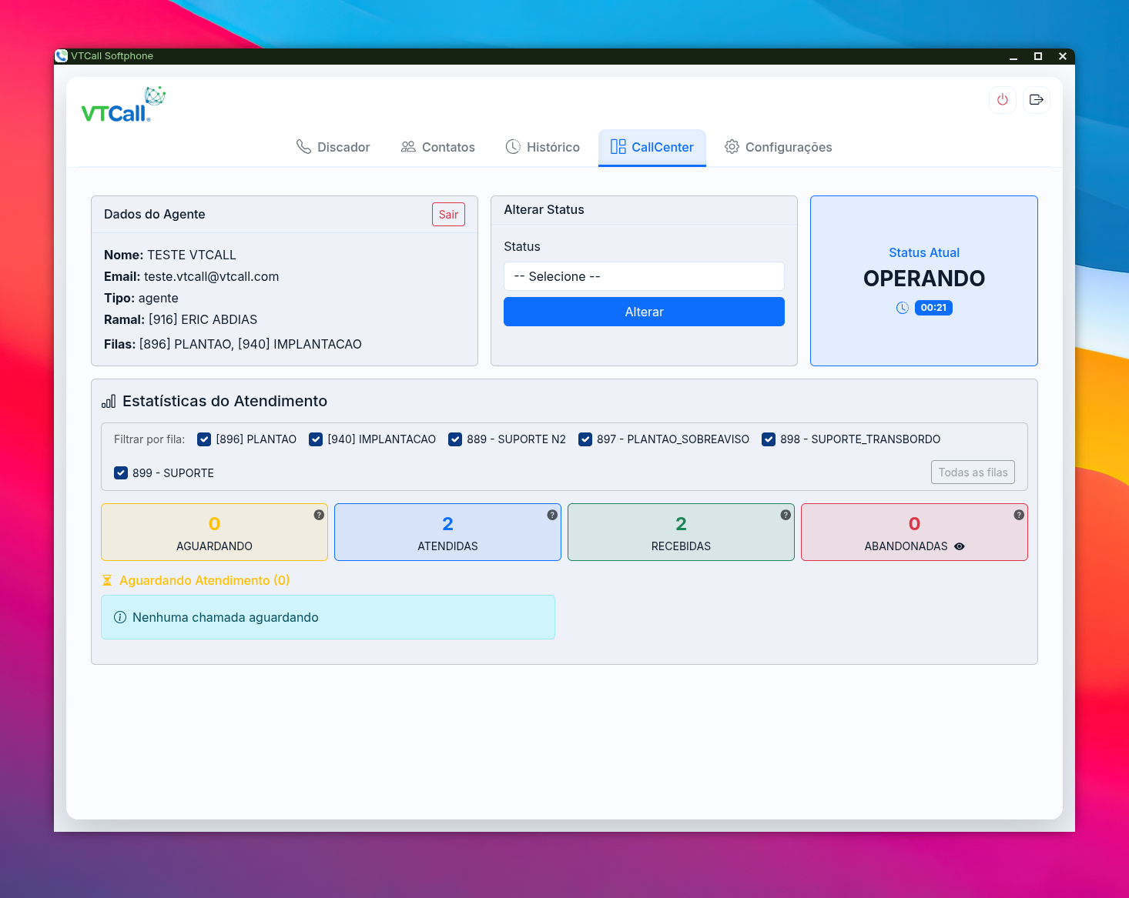Click clock icon beside status timer
The width and height of the screenshot is (1129, 898).
pos(902,308)
